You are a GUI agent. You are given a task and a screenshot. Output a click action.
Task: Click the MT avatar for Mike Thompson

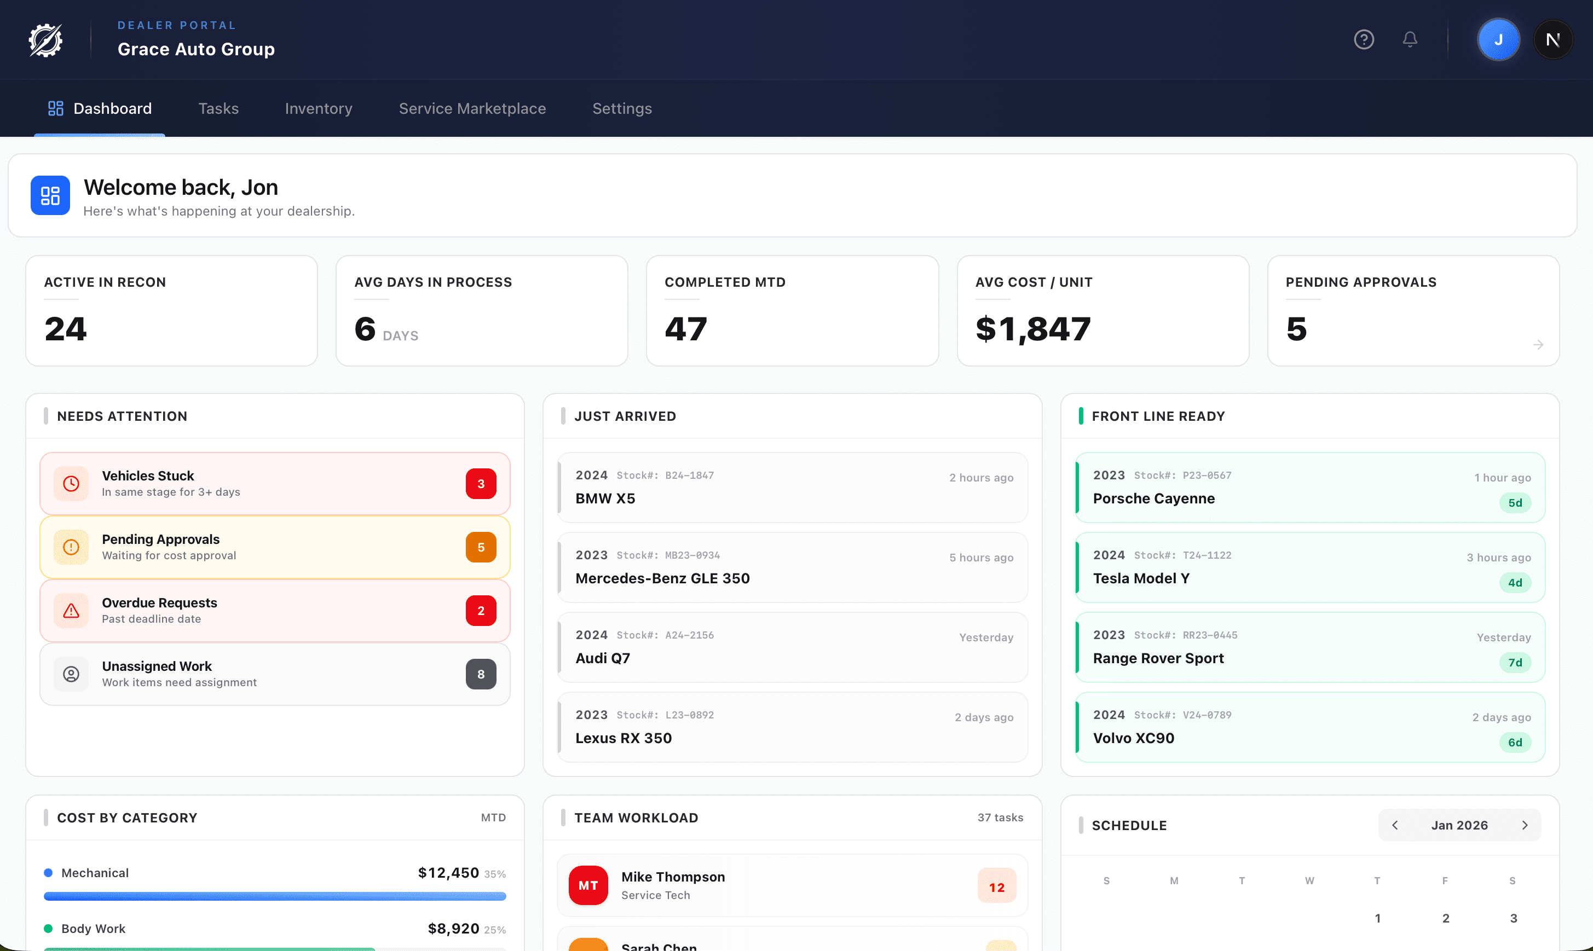[x=588, y=886]
